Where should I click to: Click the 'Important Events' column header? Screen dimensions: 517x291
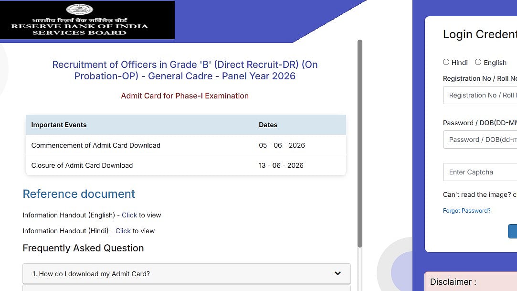59,125
